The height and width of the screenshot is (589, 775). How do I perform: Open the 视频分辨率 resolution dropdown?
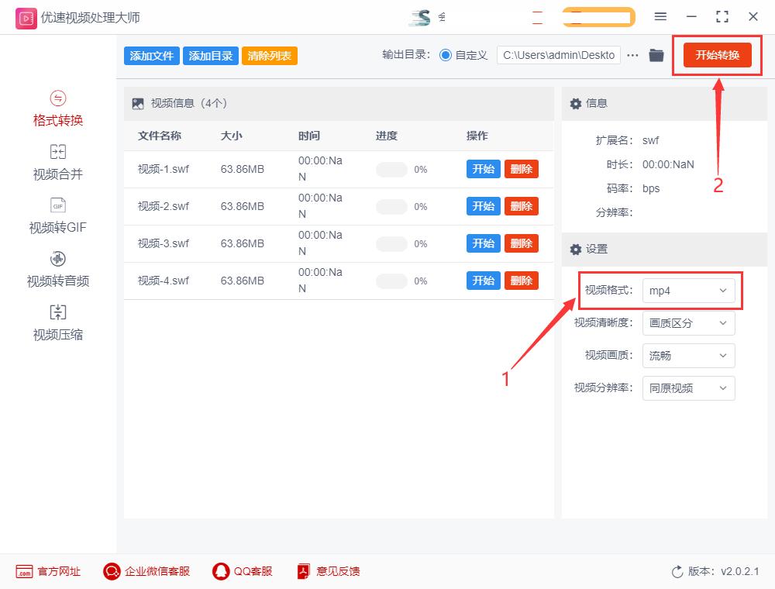(688, 388)
